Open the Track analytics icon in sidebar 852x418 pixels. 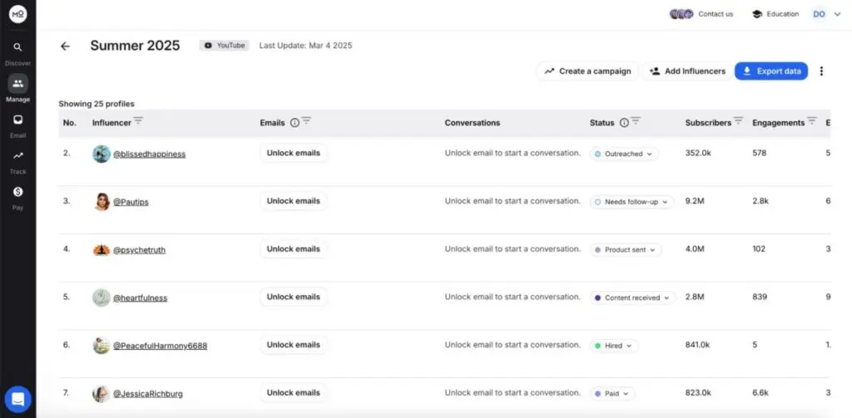click(x=17, y=156)
